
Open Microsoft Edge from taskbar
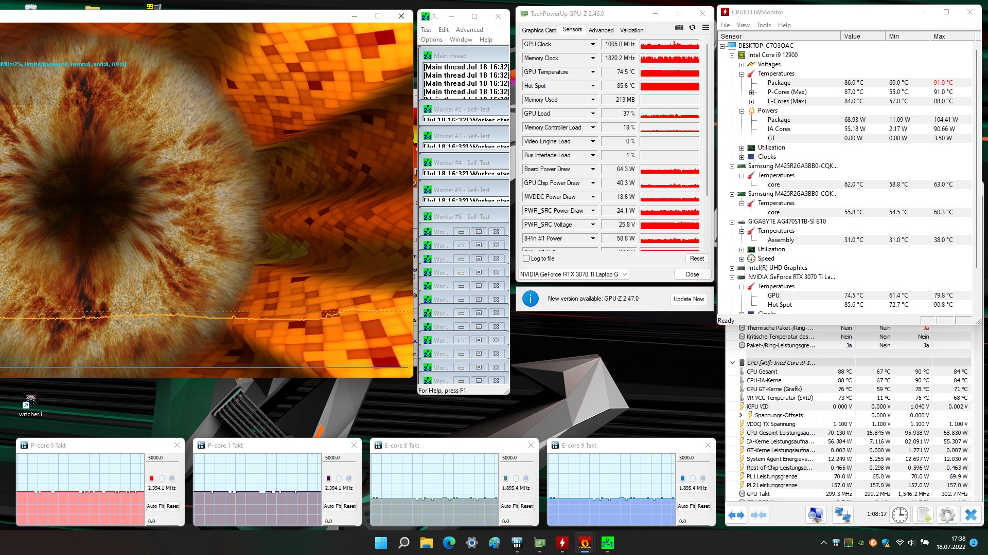(449, 543)
